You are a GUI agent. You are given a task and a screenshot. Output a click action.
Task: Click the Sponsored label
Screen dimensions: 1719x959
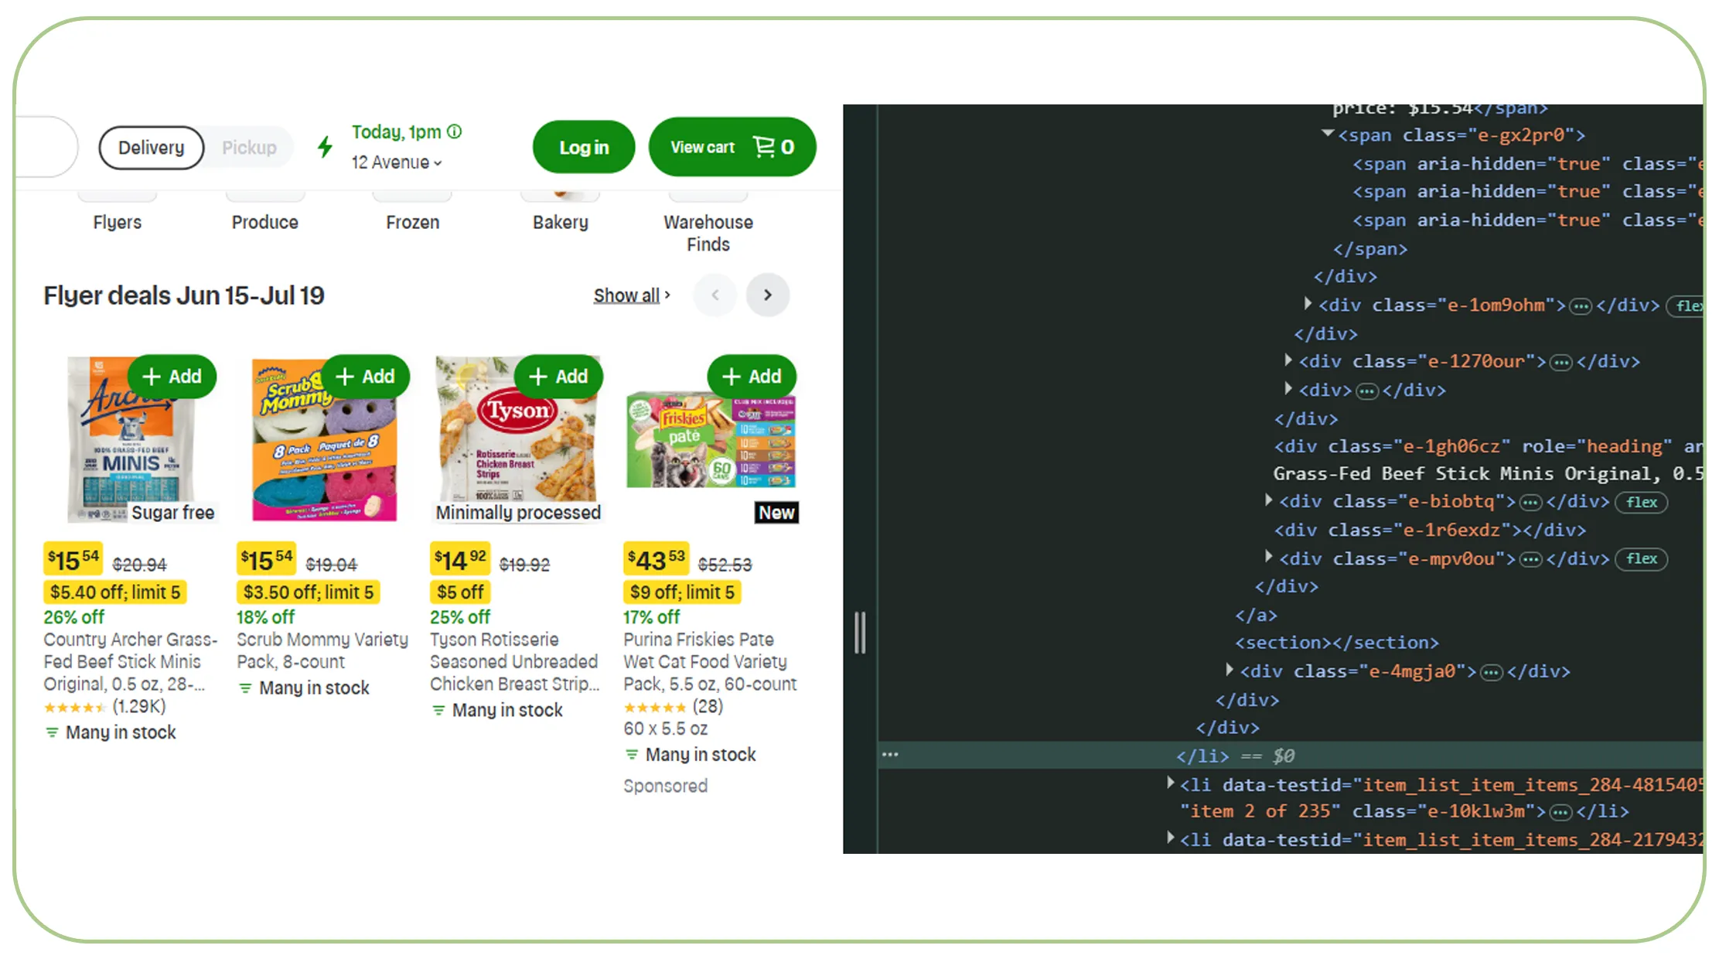click(x=666, y=787)
